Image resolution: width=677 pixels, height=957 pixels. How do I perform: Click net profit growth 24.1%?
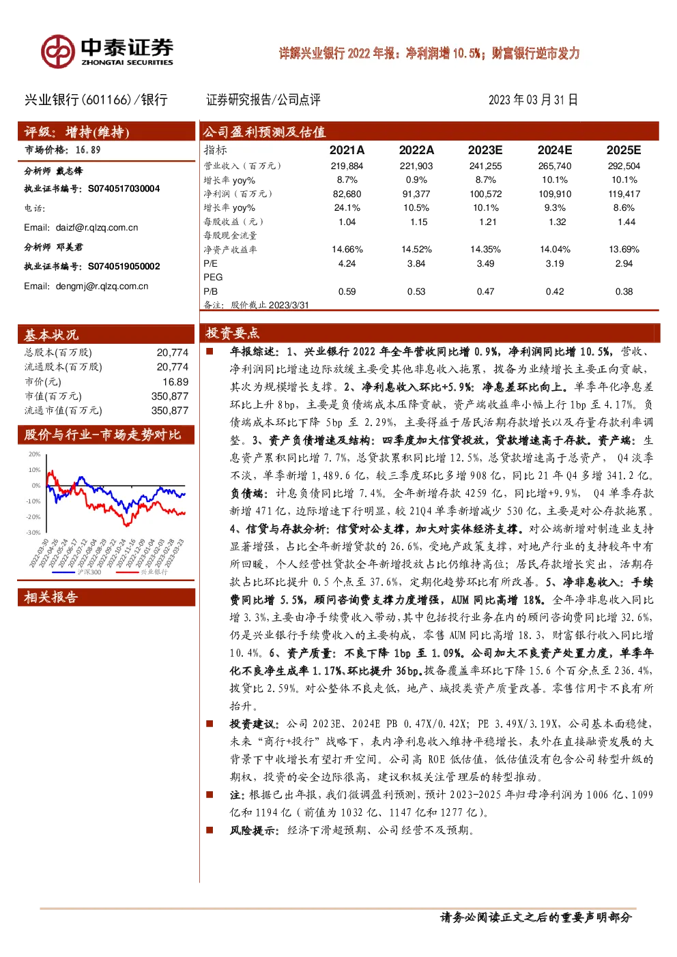click(x=347, y=208)
